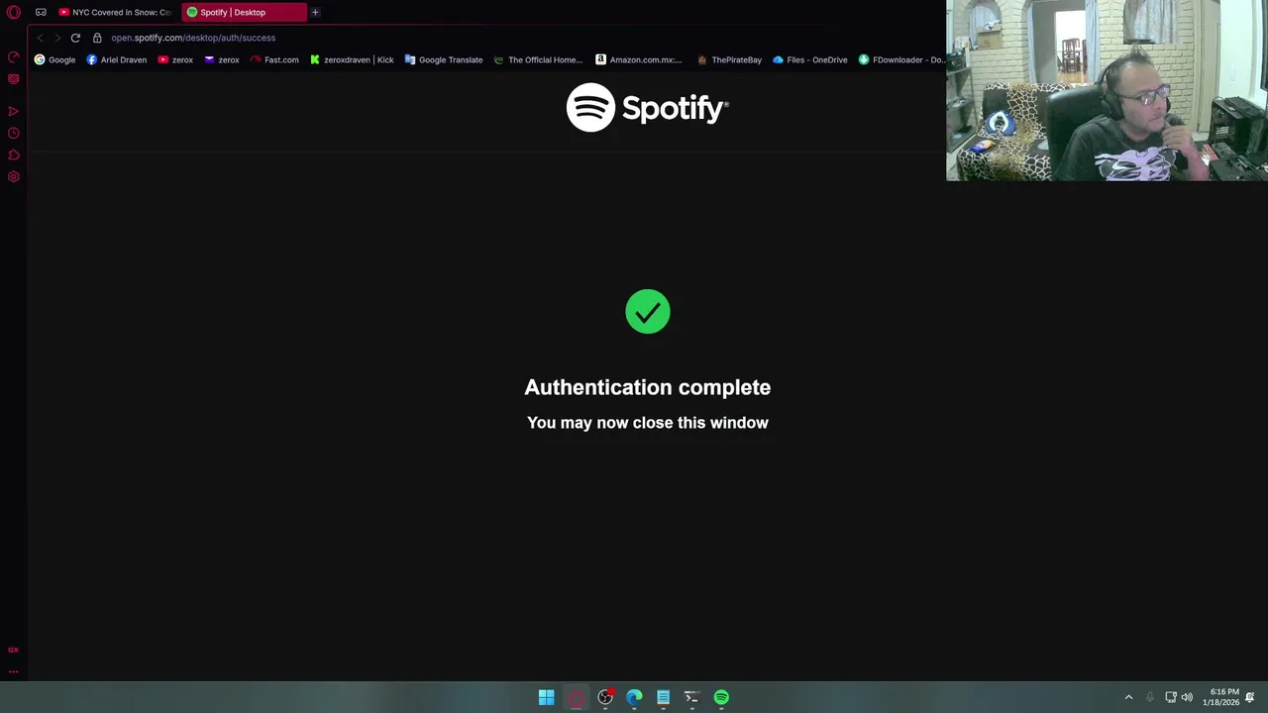Screen dimensions: 1268x713
Task: Open the Amazon.com.mx bookmark
Action: [x=638, y=59]
